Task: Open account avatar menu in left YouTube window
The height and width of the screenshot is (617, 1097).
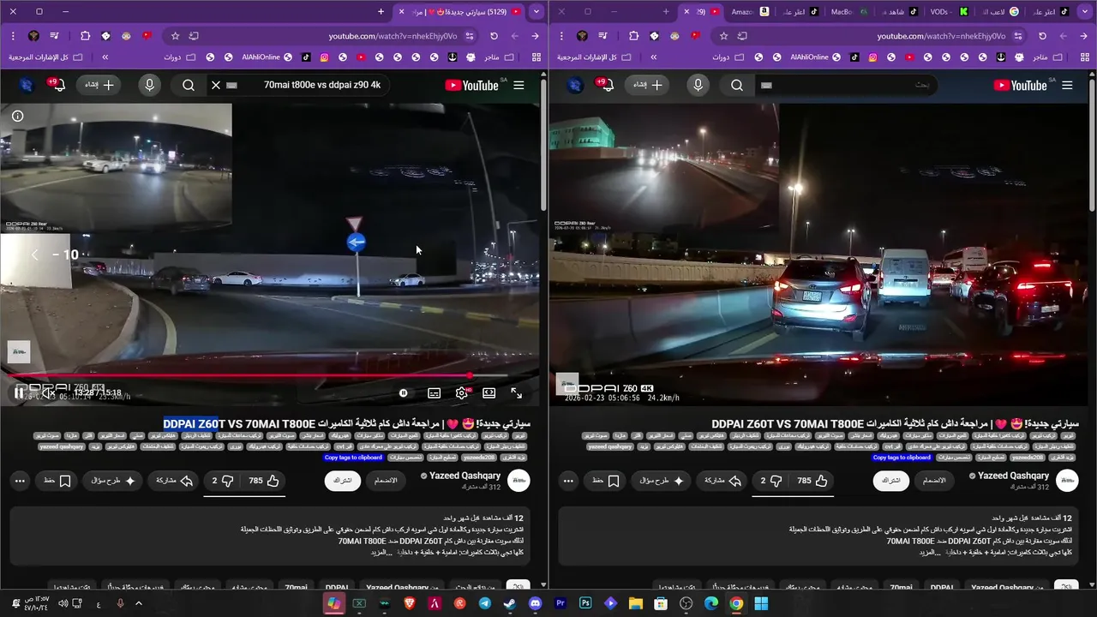Action: click(x=25, y=86)
